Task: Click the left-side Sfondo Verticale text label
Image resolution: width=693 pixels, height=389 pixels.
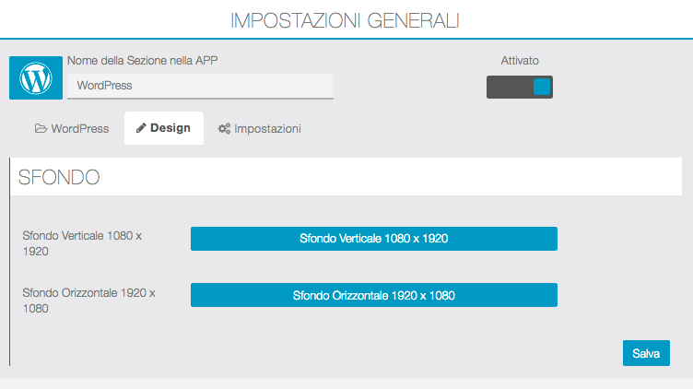Action: tap(82, 243)
